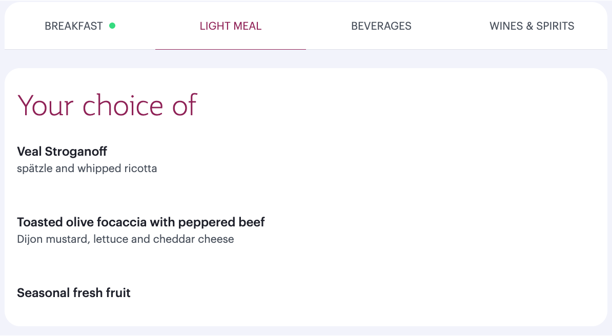The image size is (612, 336).
Task: Click the underline beneath Light Meal tab
Action: point(231,49)
